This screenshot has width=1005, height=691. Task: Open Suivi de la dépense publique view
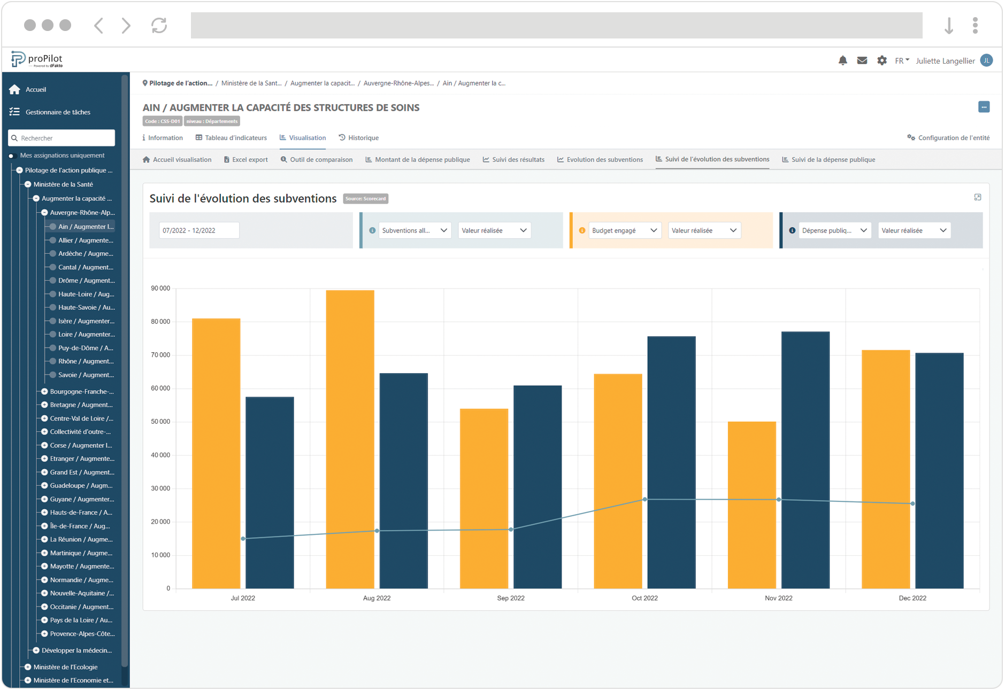(828, 159)
